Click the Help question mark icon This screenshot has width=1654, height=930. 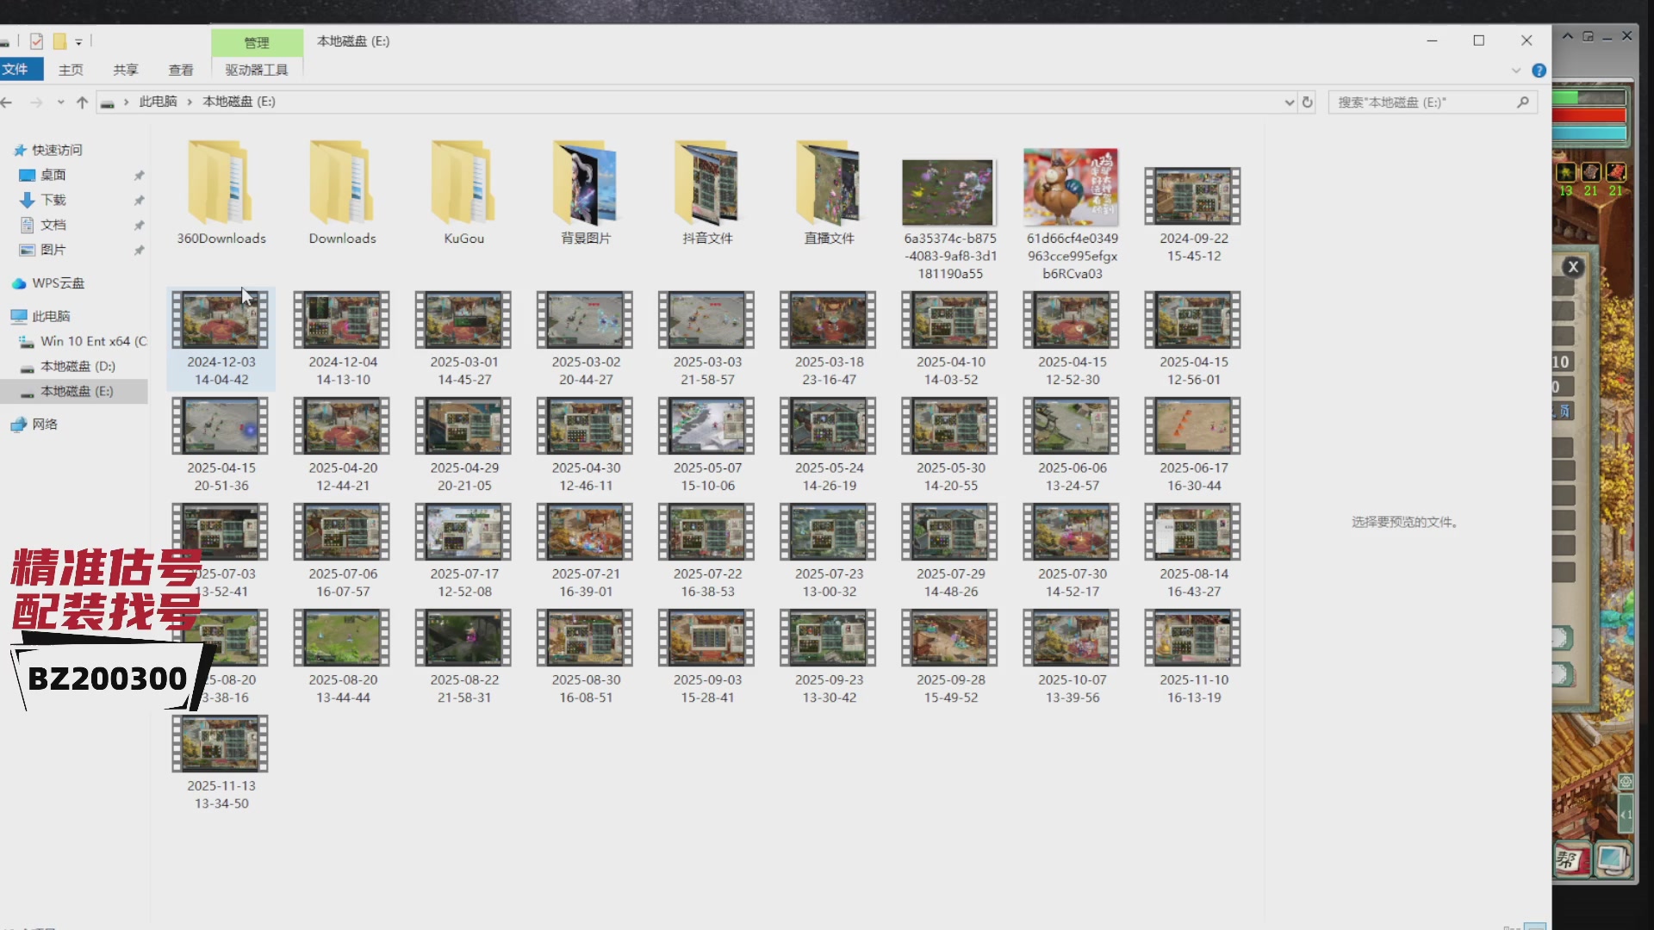(x=1539, y=71)
